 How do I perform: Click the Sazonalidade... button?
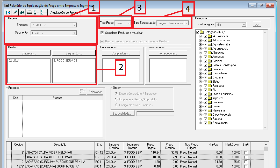click(122, 113)
